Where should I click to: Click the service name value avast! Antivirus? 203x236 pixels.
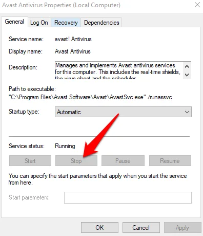pos(73,39)
